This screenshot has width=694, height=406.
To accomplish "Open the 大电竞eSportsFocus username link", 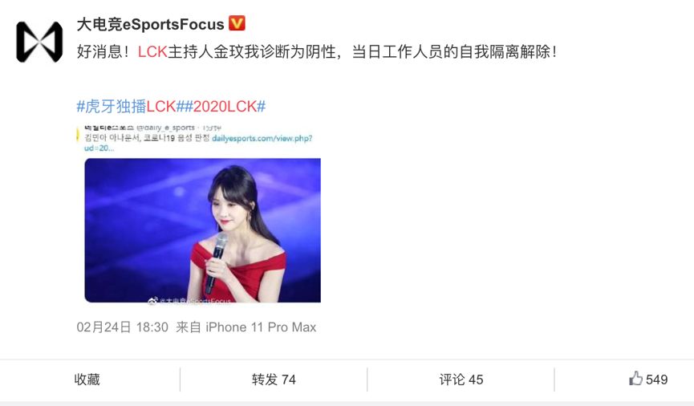I will (x=151, y=24).
